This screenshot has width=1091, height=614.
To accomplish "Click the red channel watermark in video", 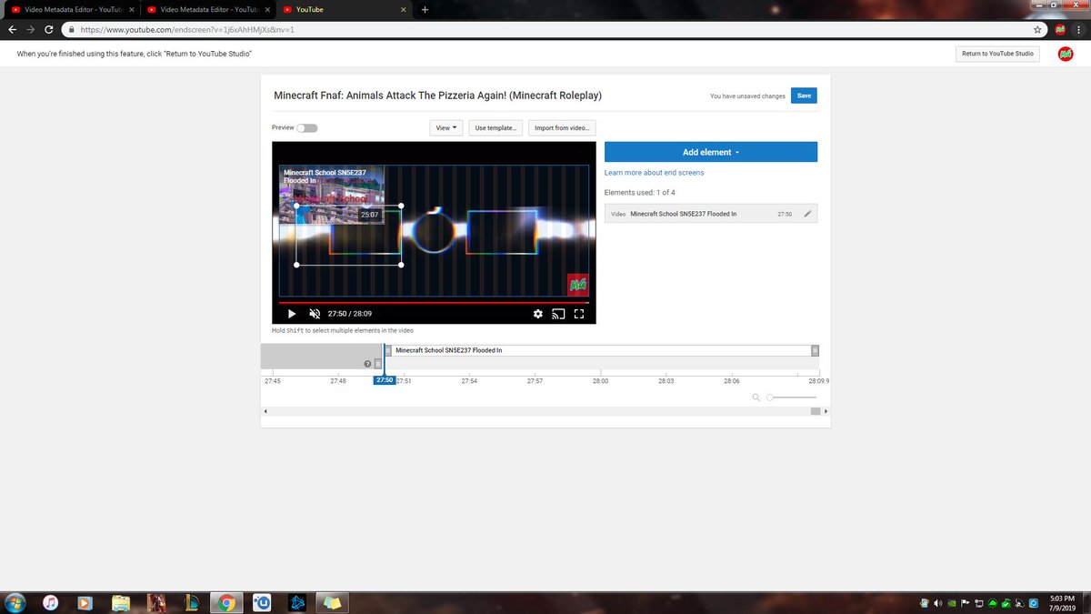I will (x=577, y=284).
